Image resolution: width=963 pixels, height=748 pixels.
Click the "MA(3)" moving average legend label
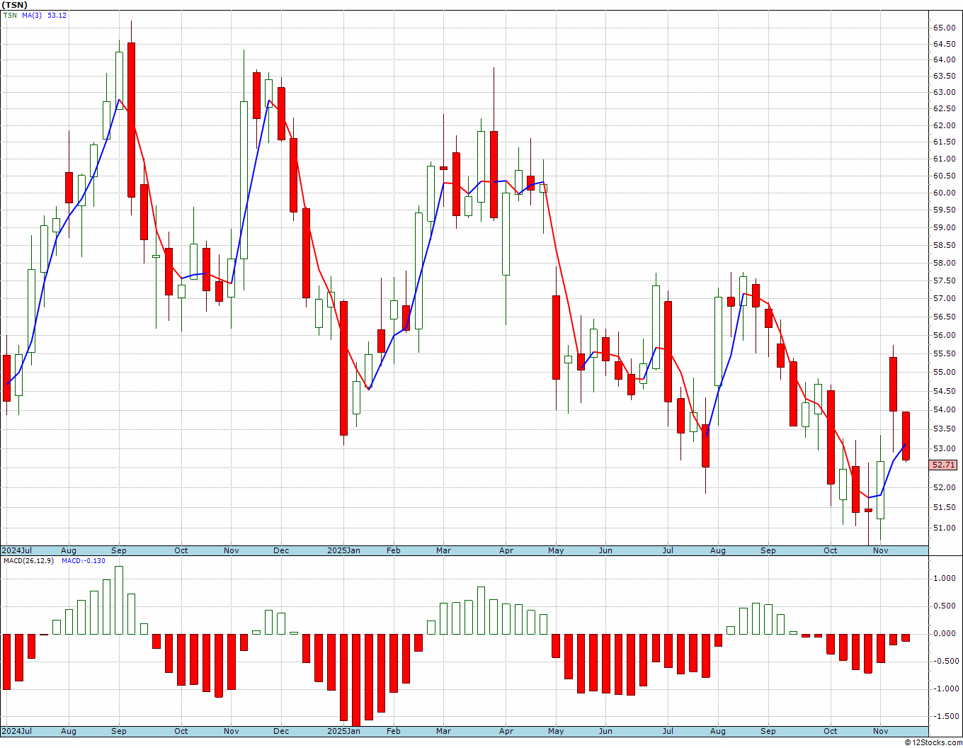tap(31, 16)
